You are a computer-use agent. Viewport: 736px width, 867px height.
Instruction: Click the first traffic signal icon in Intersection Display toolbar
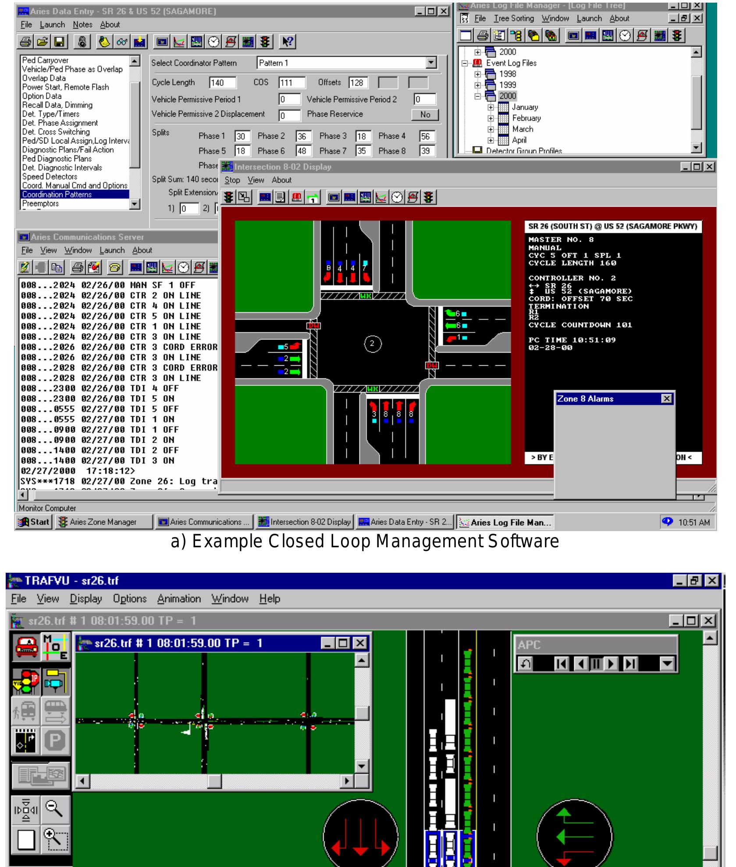(x=228, y=197)
